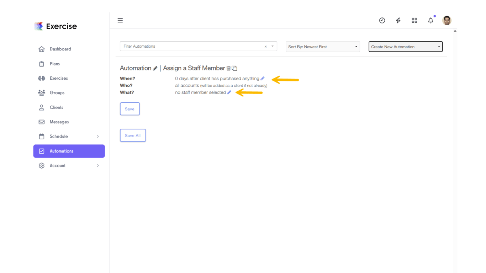Edit the automation title with the pencil icon

tap(155, 68)
